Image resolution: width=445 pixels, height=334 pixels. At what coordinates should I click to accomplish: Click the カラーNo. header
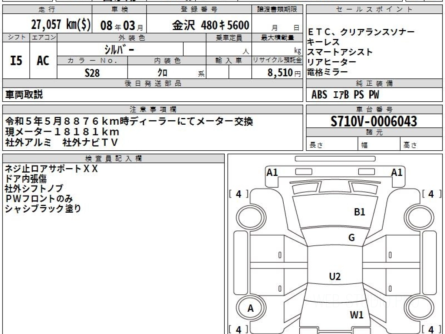[x=92, y=60]
